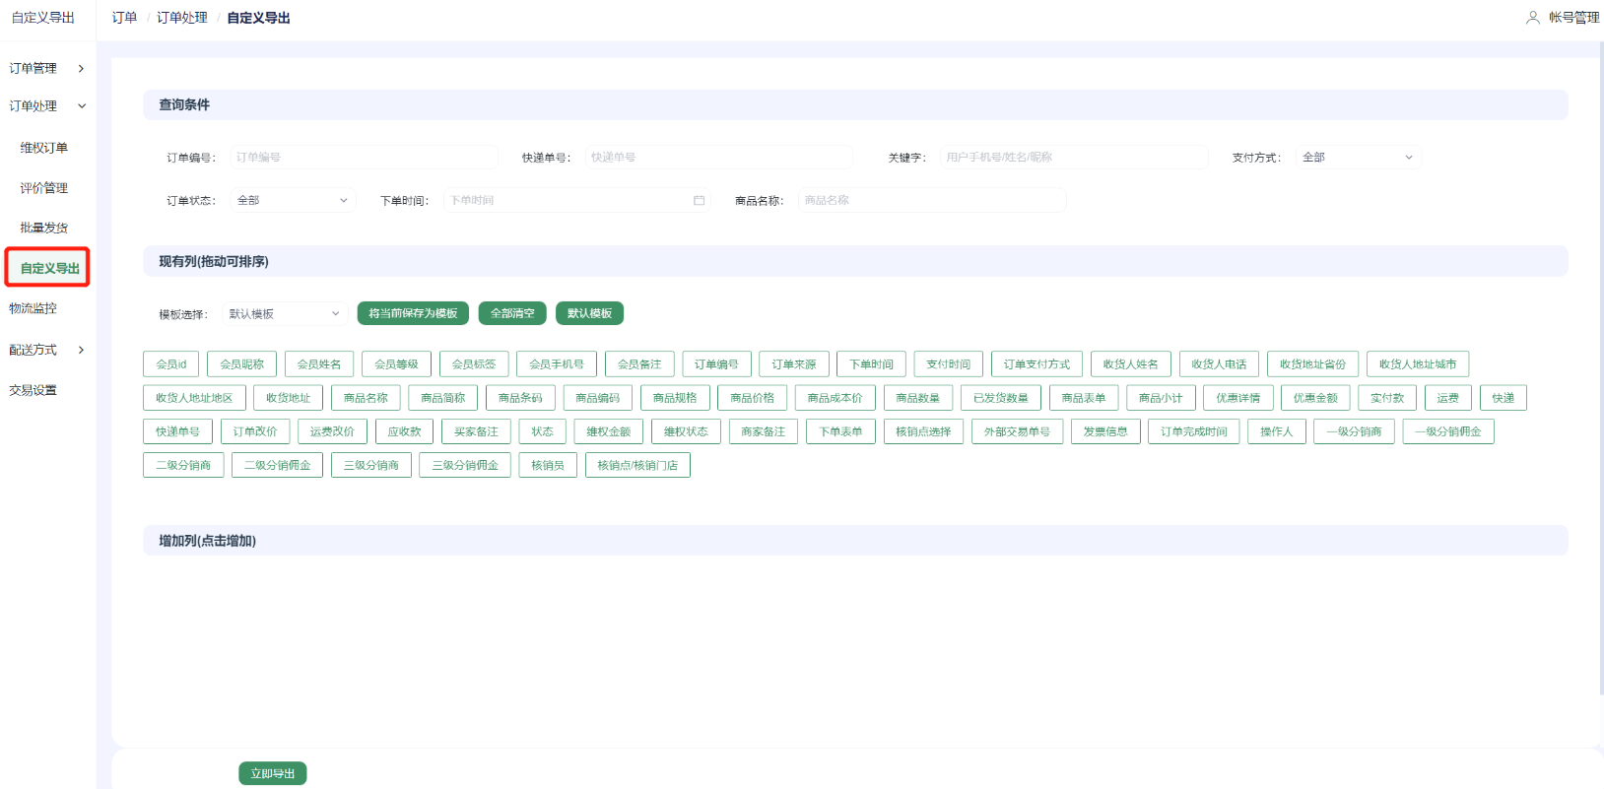Click 默认模板 button
This screenshot has width=1604, height=789.
(x=589, y=313)
